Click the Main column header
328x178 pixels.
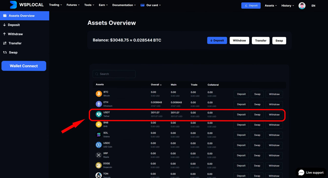(x=173, y=85)
